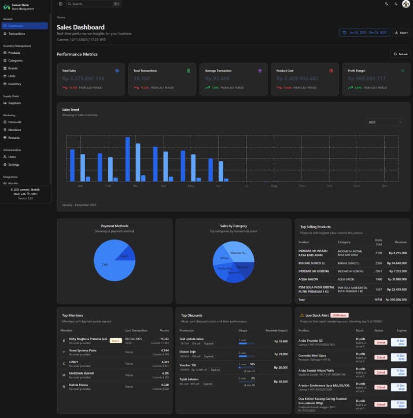Toggle the sidebar collapse icon

60,4
